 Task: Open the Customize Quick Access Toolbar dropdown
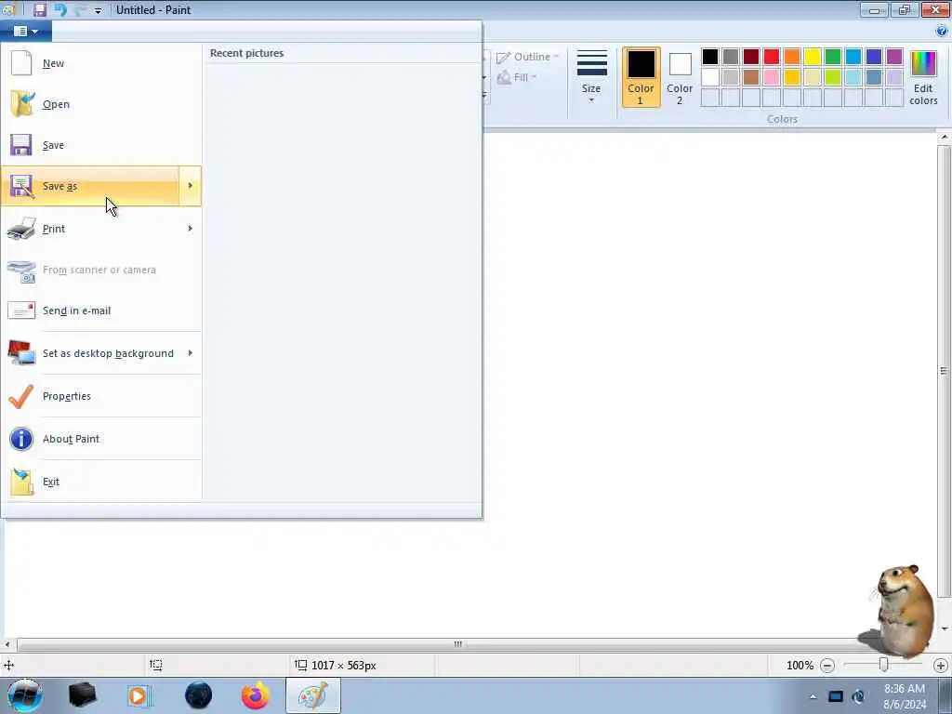(x=99, y=10)
